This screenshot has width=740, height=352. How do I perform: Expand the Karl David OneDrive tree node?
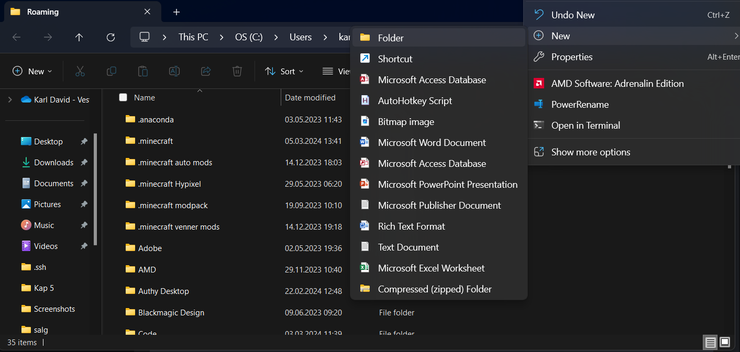[x=10, y=99]
